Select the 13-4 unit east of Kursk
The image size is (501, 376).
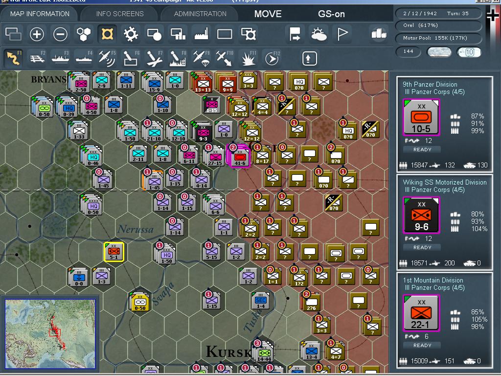(x=311, y=351)
